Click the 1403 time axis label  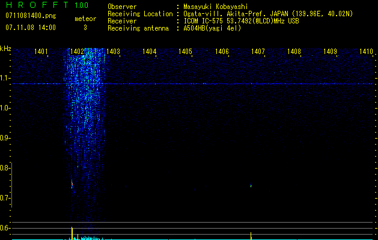(113, 51)
